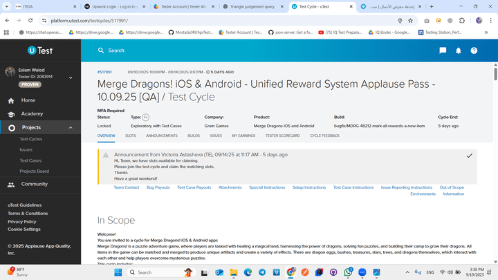Expand the user profile dropdown chevron
This screenshot has height=280, width=498.
(x=71, y=77)
